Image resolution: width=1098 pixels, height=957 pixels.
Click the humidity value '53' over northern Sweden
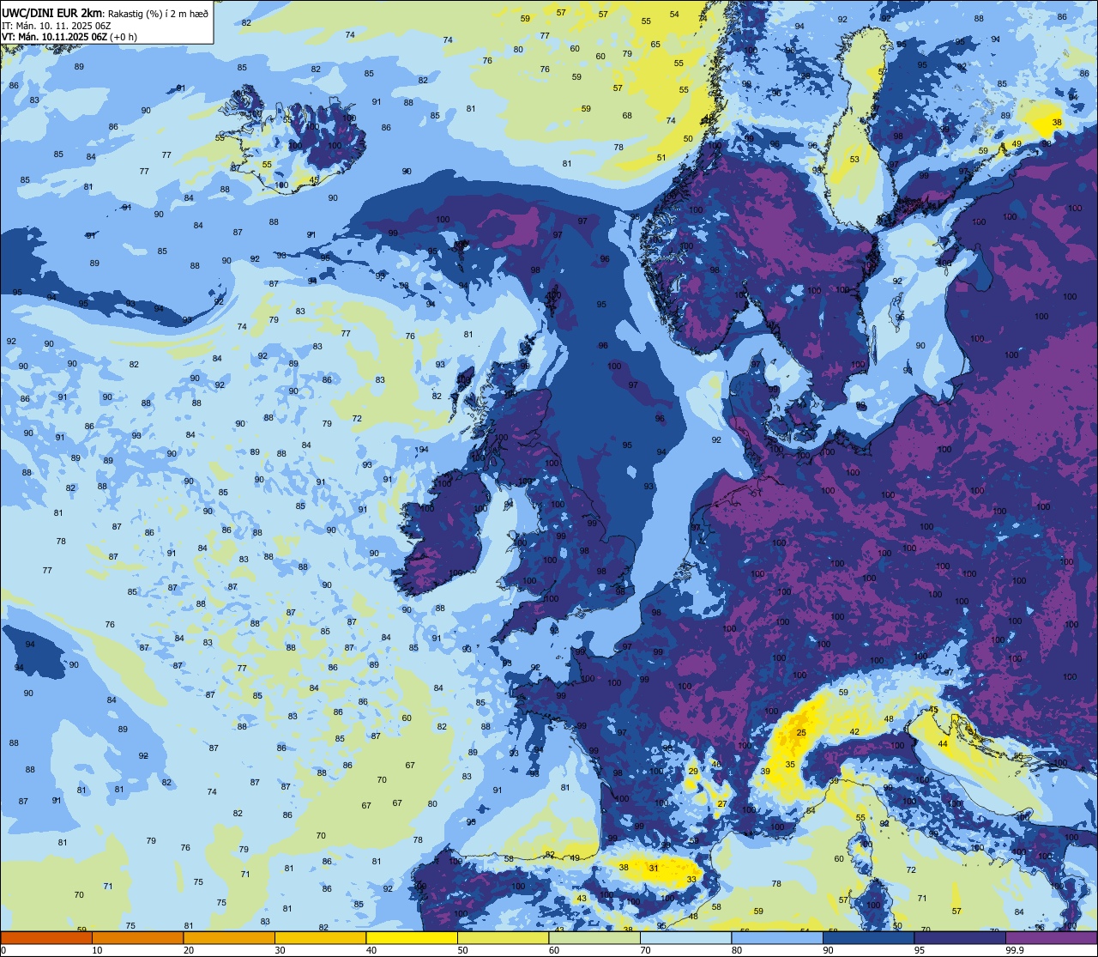click(854, 160)
